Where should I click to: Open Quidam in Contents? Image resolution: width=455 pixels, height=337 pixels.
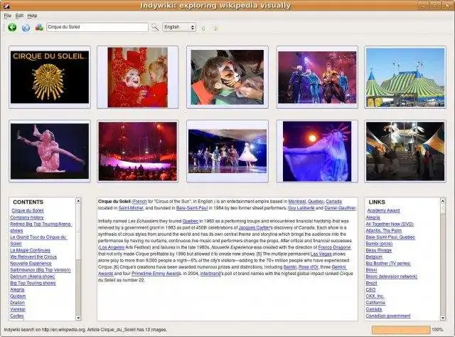18,296
